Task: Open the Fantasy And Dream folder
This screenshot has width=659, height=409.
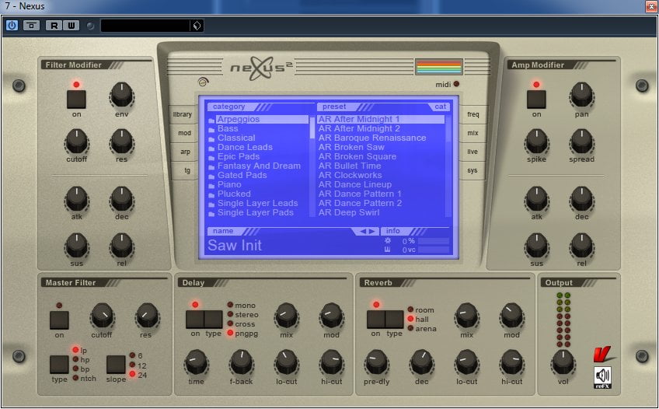Action: click(x=259, y=166)
